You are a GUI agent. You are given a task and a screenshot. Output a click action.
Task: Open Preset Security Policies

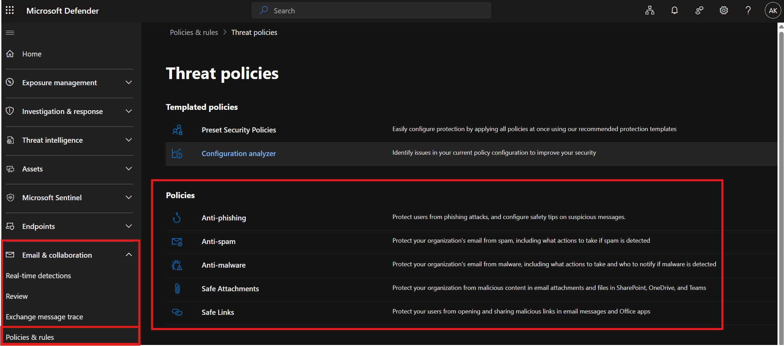[x=239, y=130]
